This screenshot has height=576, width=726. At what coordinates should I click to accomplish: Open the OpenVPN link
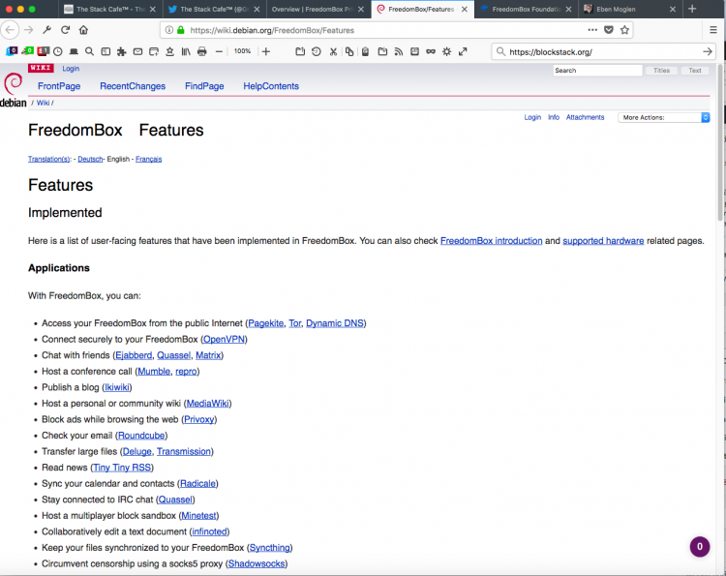click(x=225, y=340)
